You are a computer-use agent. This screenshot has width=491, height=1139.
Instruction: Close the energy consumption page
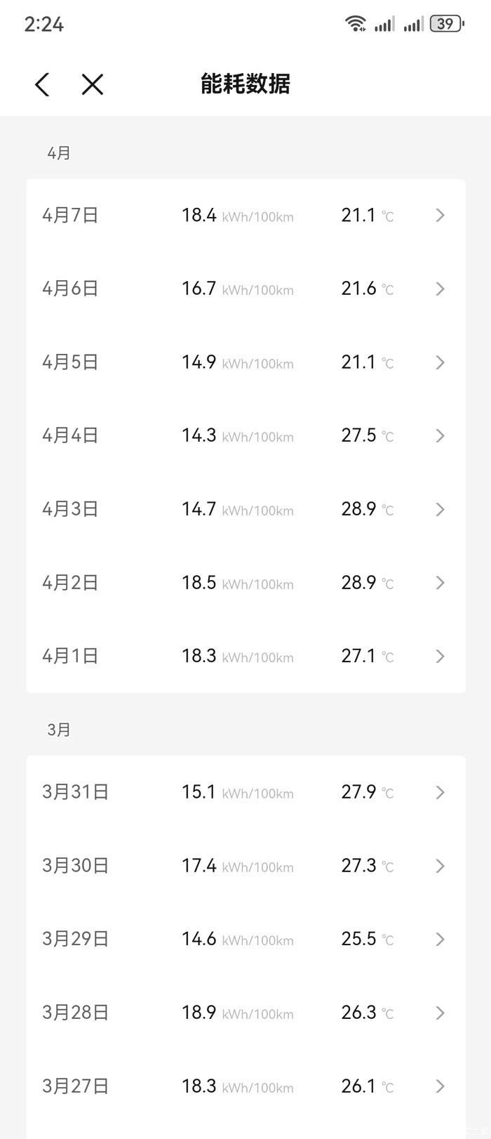click(93, 85)
